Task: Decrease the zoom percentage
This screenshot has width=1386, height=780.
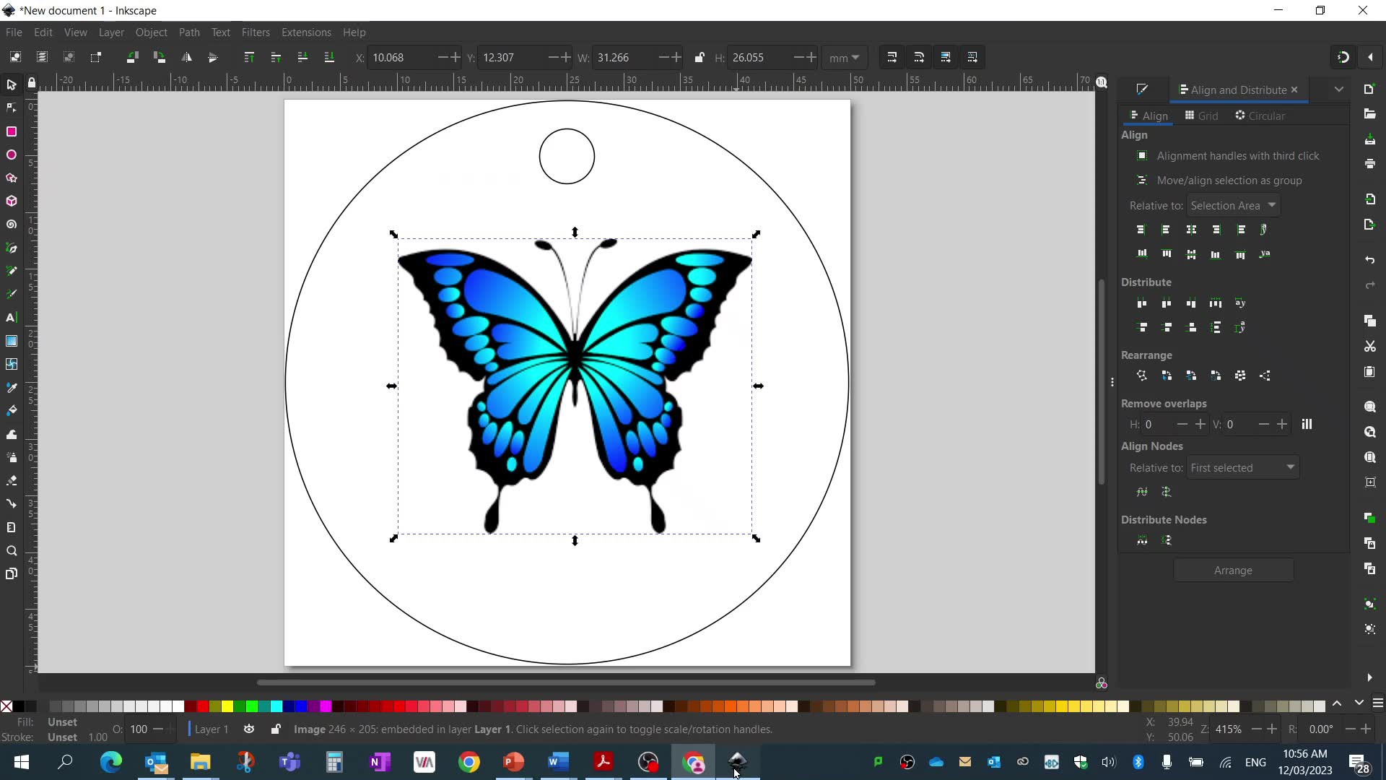Action: click(x=1258, y=729)
